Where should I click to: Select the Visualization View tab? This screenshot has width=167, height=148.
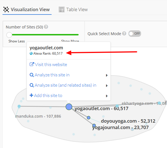(26, 9)
